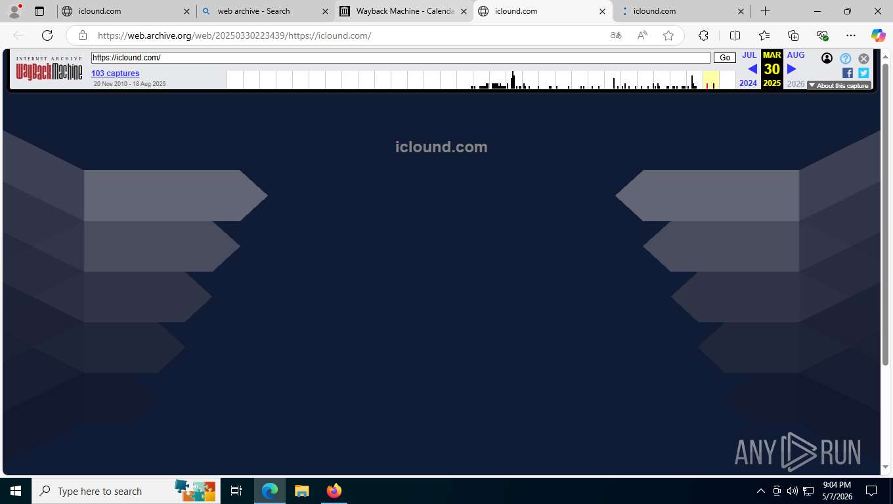Open the tab actions menu icon
The width and height of the screenshot is (893, 504).
coord(39,11)
